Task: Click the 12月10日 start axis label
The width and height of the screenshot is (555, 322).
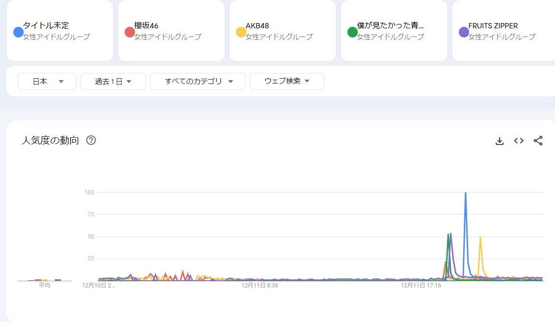Action: (x=98, y=285)
